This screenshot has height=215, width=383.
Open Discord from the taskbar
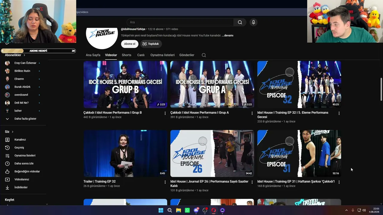[196, 210]
